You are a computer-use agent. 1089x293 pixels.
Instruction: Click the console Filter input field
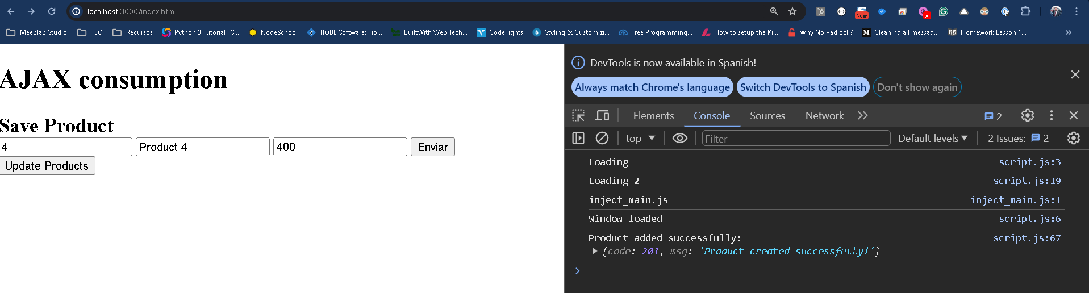pyautogui.click(x=795, y=139)
